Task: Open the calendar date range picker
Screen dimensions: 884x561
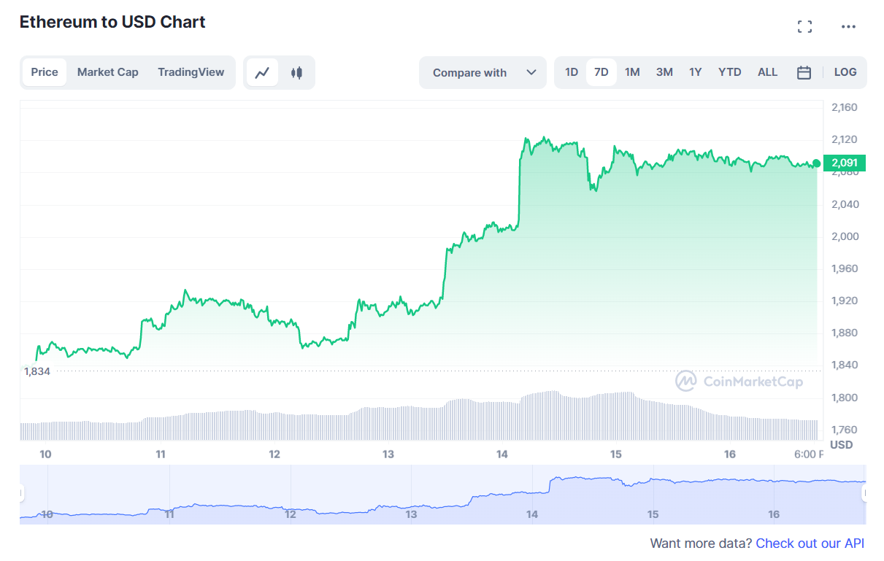Action: 804,72
